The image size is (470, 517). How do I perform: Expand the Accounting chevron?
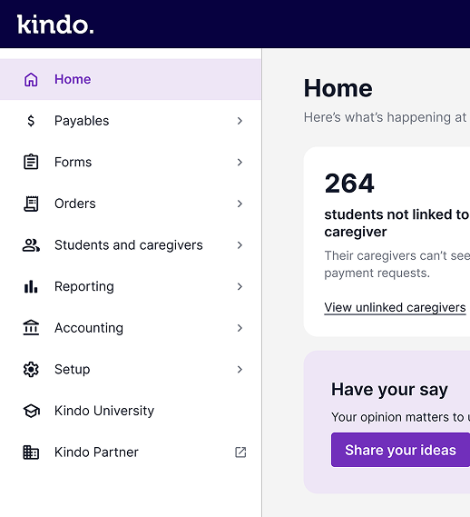(240, 328)
